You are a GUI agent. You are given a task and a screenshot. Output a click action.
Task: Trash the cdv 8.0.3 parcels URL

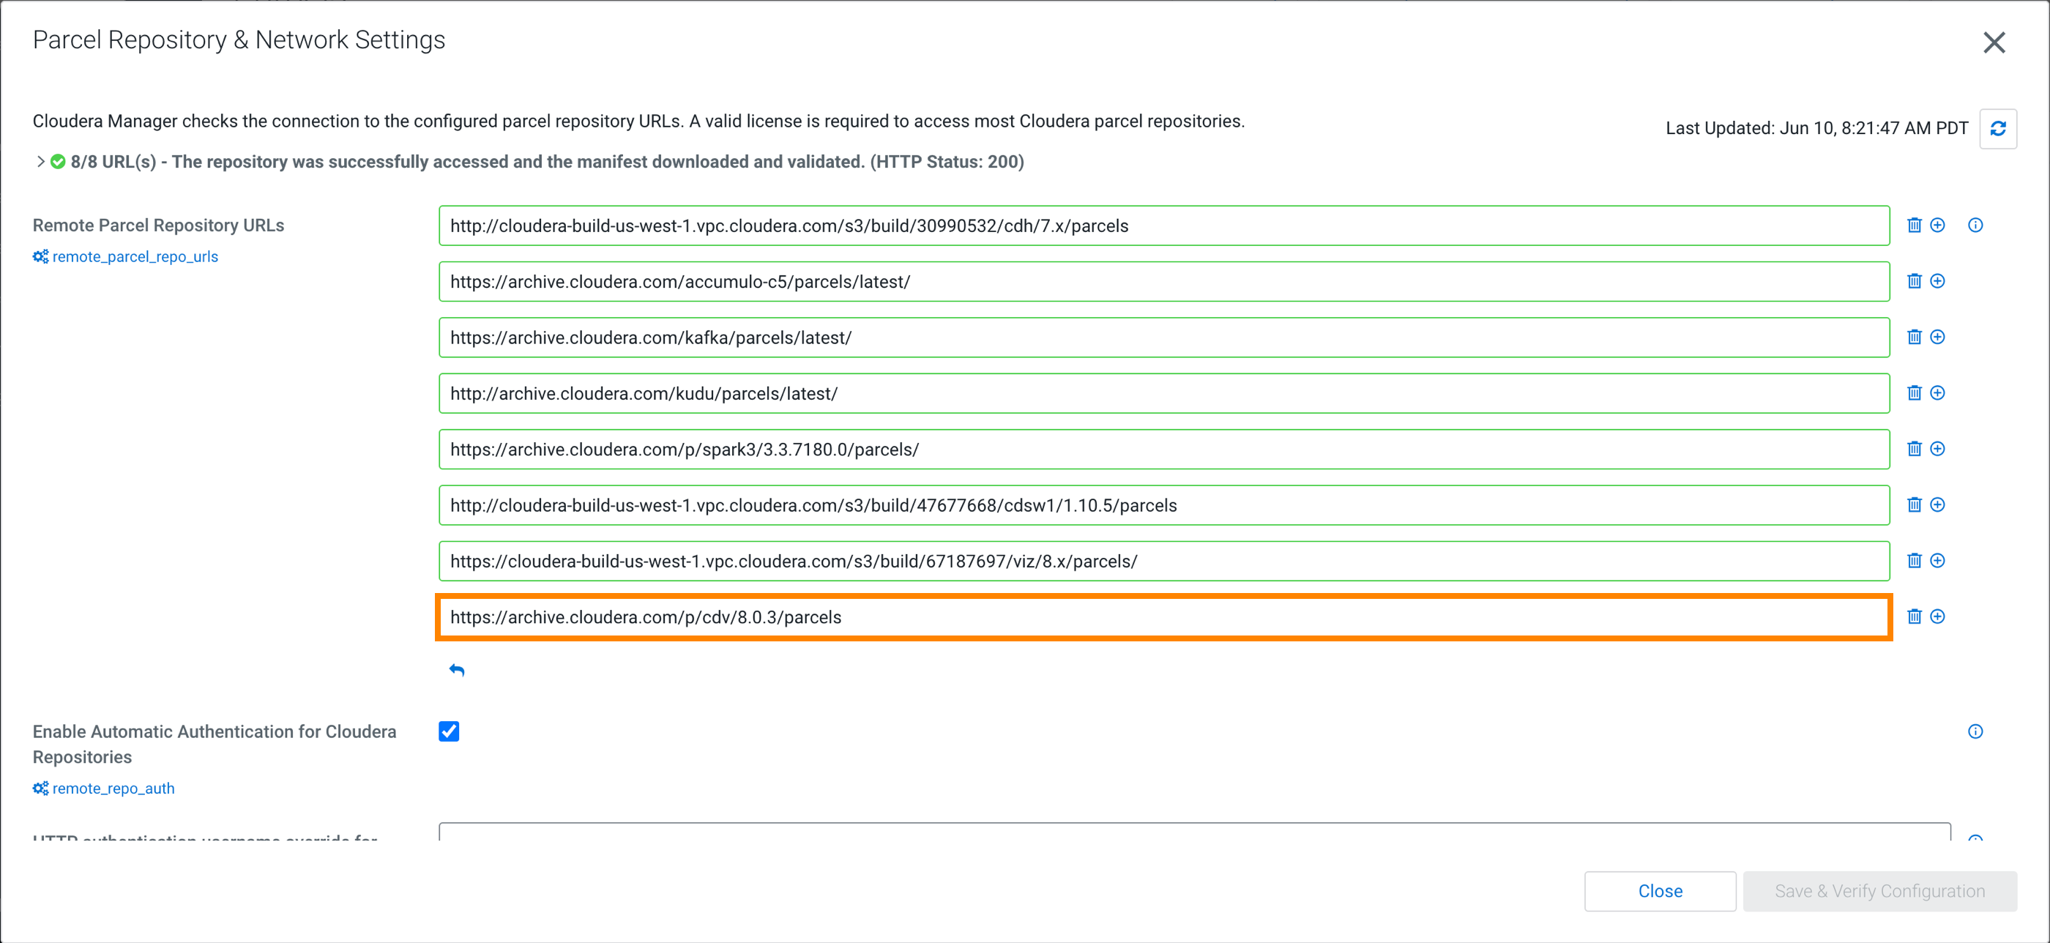pos(1914,616)
